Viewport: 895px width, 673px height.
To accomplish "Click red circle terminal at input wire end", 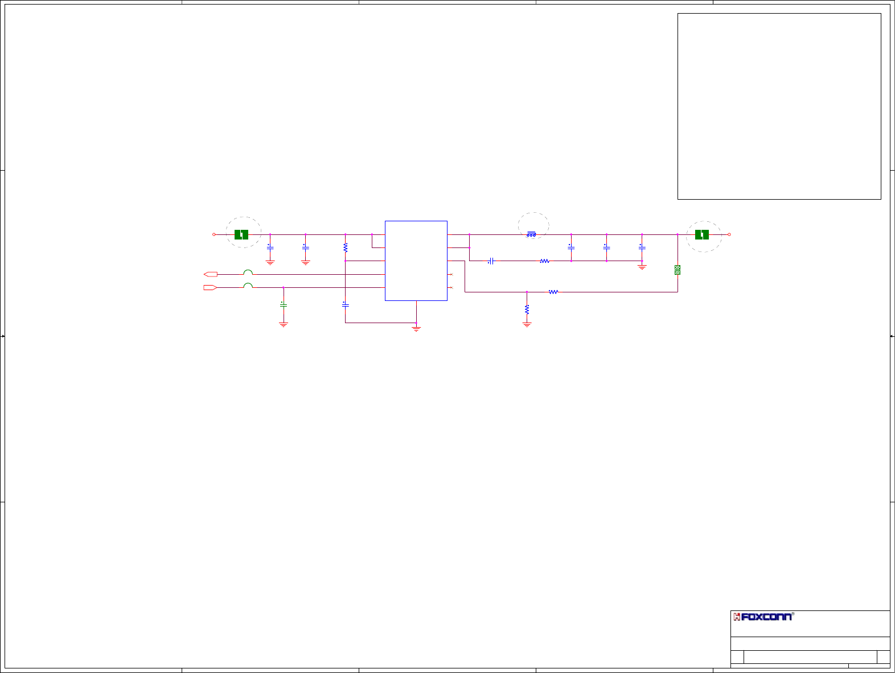I will click(x=214, y=234).
